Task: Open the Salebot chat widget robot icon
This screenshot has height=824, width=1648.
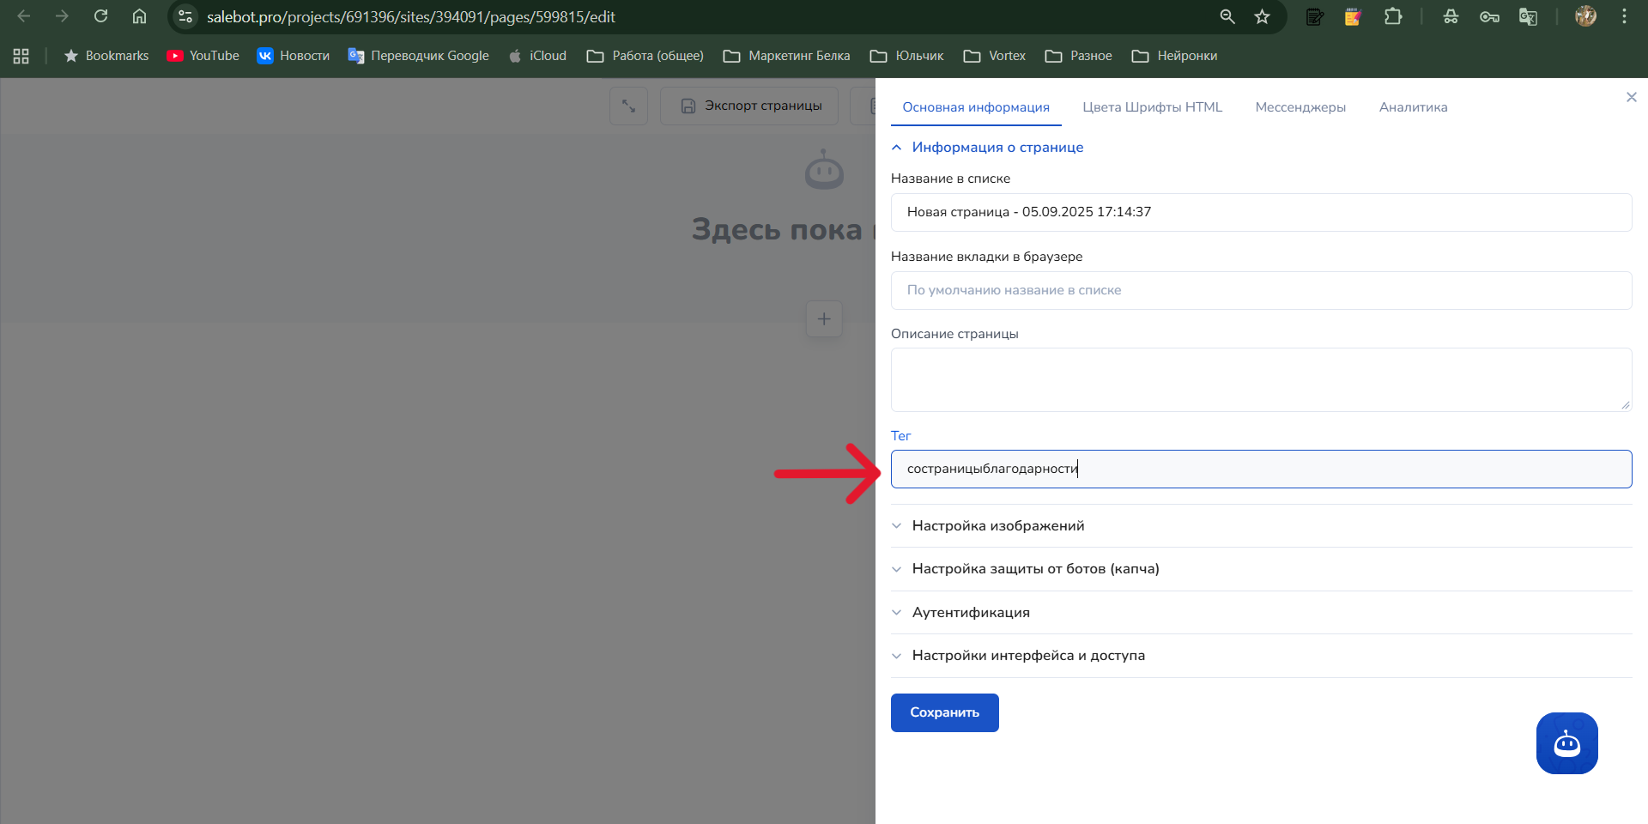Action: tap(1566, 743)
